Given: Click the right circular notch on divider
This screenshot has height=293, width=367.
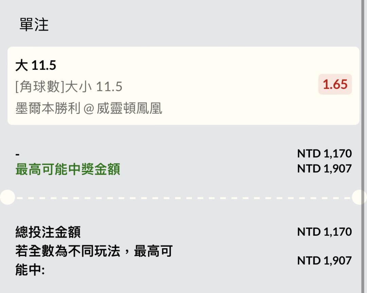Looking at the screenshot, I should 360,197.
